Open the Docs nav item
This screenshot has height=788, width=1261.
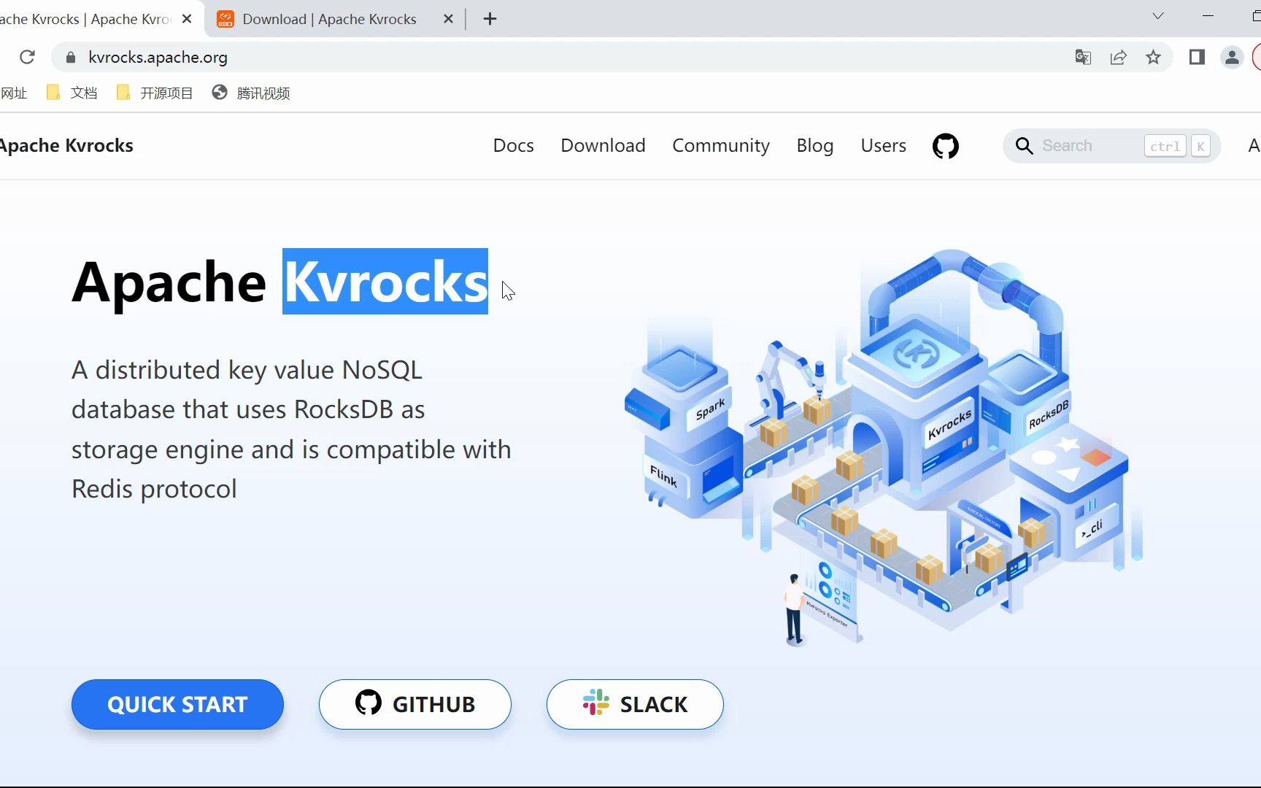514,146
